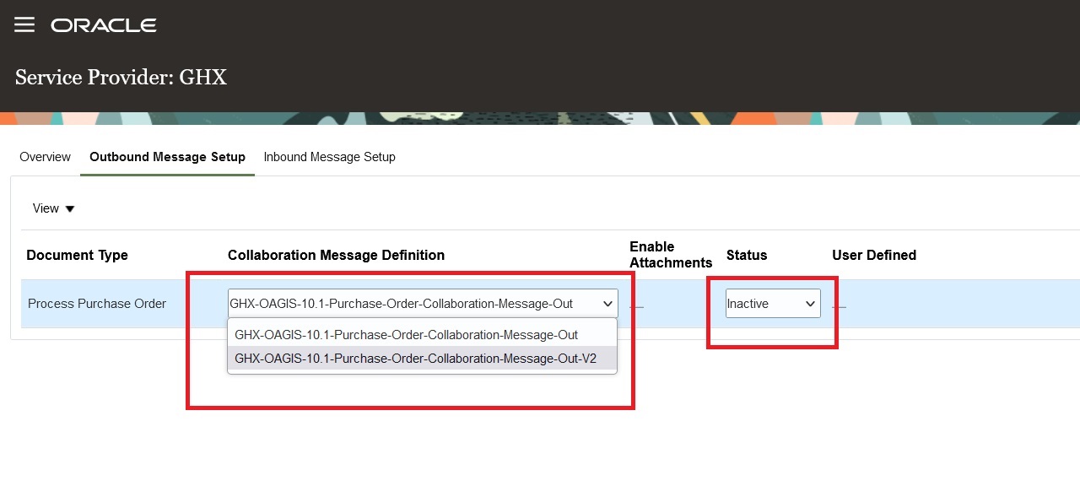Select the Outbound Message Setup tab
The width and height of the screenshot is (1080, 486).
pos(167,157)
